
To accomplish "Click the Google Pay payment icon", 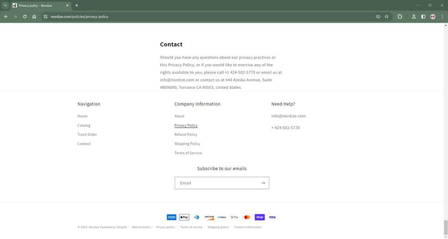I will tap(234, 217).
